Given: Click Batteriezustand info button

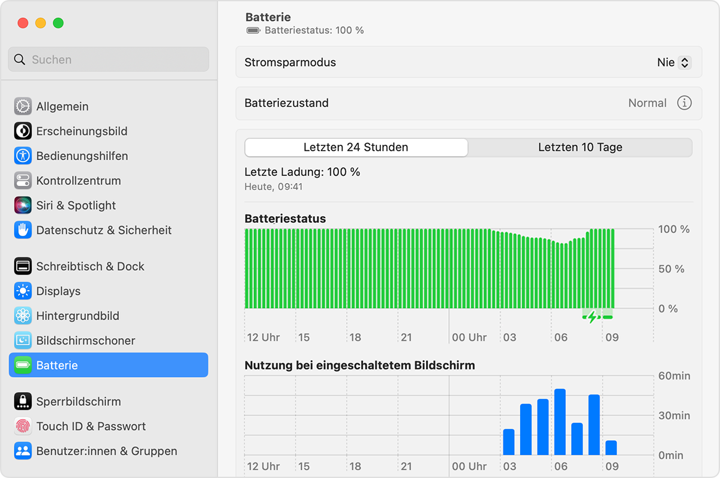Looking at the screenshot, I should tap(684, 103).
